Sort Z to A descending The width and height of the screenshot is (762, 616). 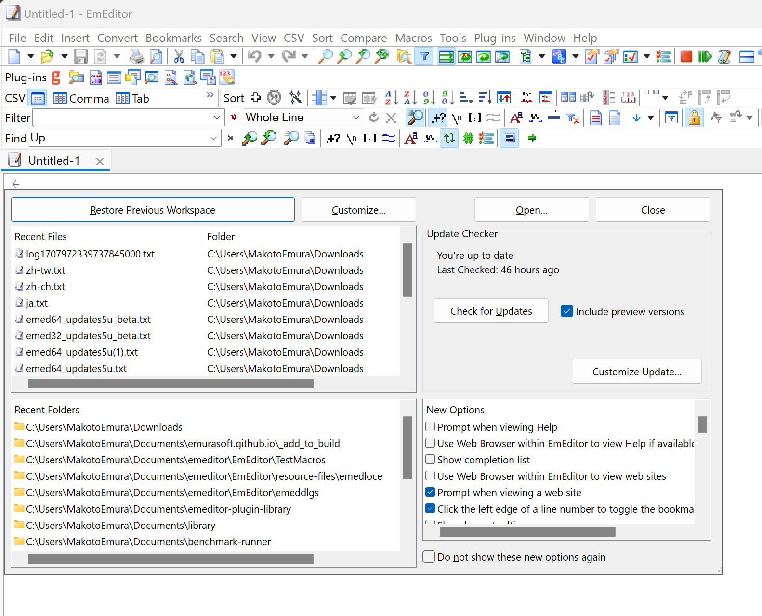[410, 98]
